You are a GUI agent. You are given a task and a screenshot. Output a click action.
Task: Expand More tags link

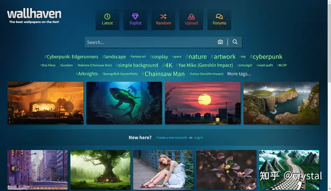click(239, 74)
